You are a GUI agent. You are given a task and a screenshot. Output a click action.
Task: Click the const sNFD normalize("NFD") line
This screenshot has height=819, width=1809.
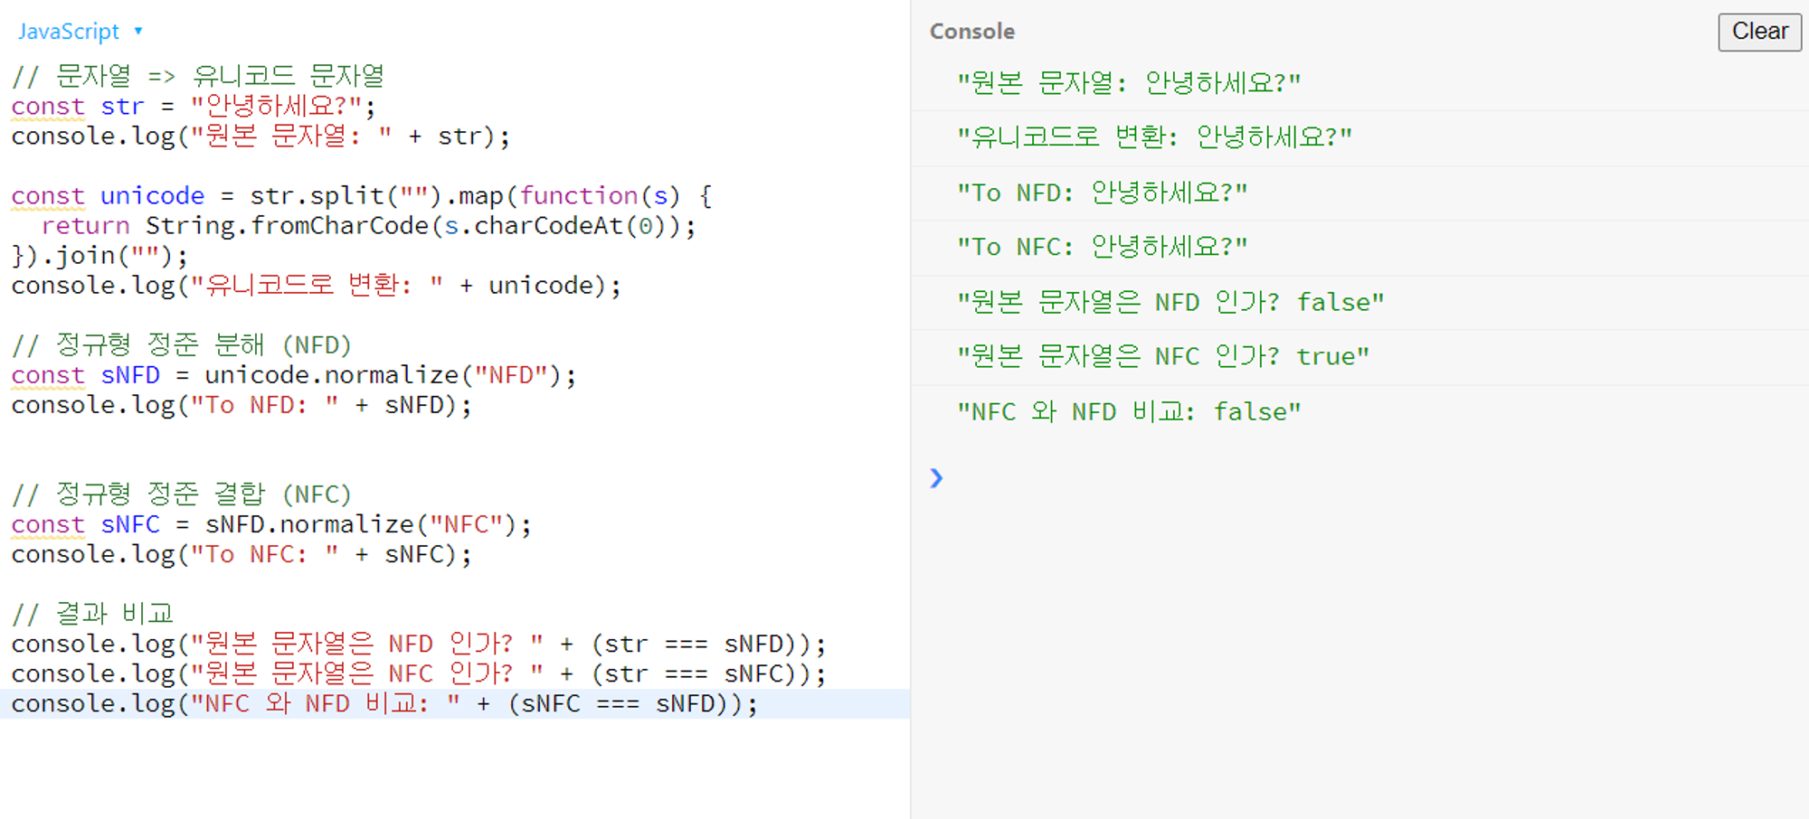[293, 375]
